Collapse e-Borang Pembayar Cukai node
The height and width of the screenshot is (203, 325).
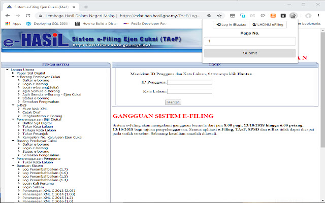13,77
